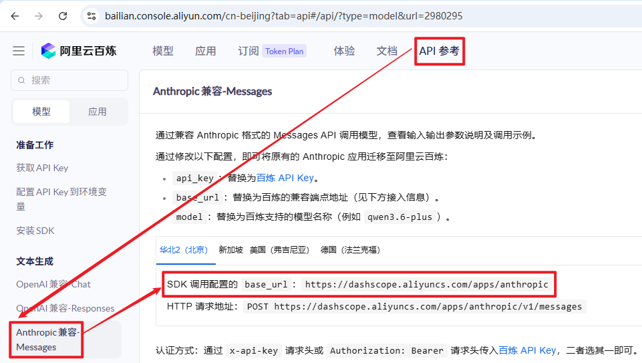Open 安装 SDK sidebar entry

(x=35, y=231)
